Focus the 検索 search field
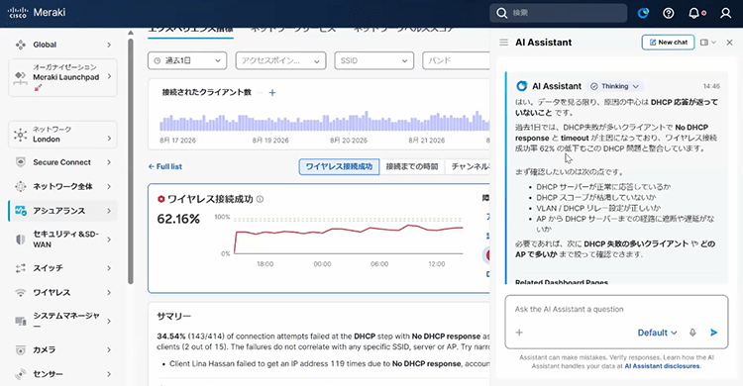The width and height of the screenshot is (743, 386). (558, 13)
